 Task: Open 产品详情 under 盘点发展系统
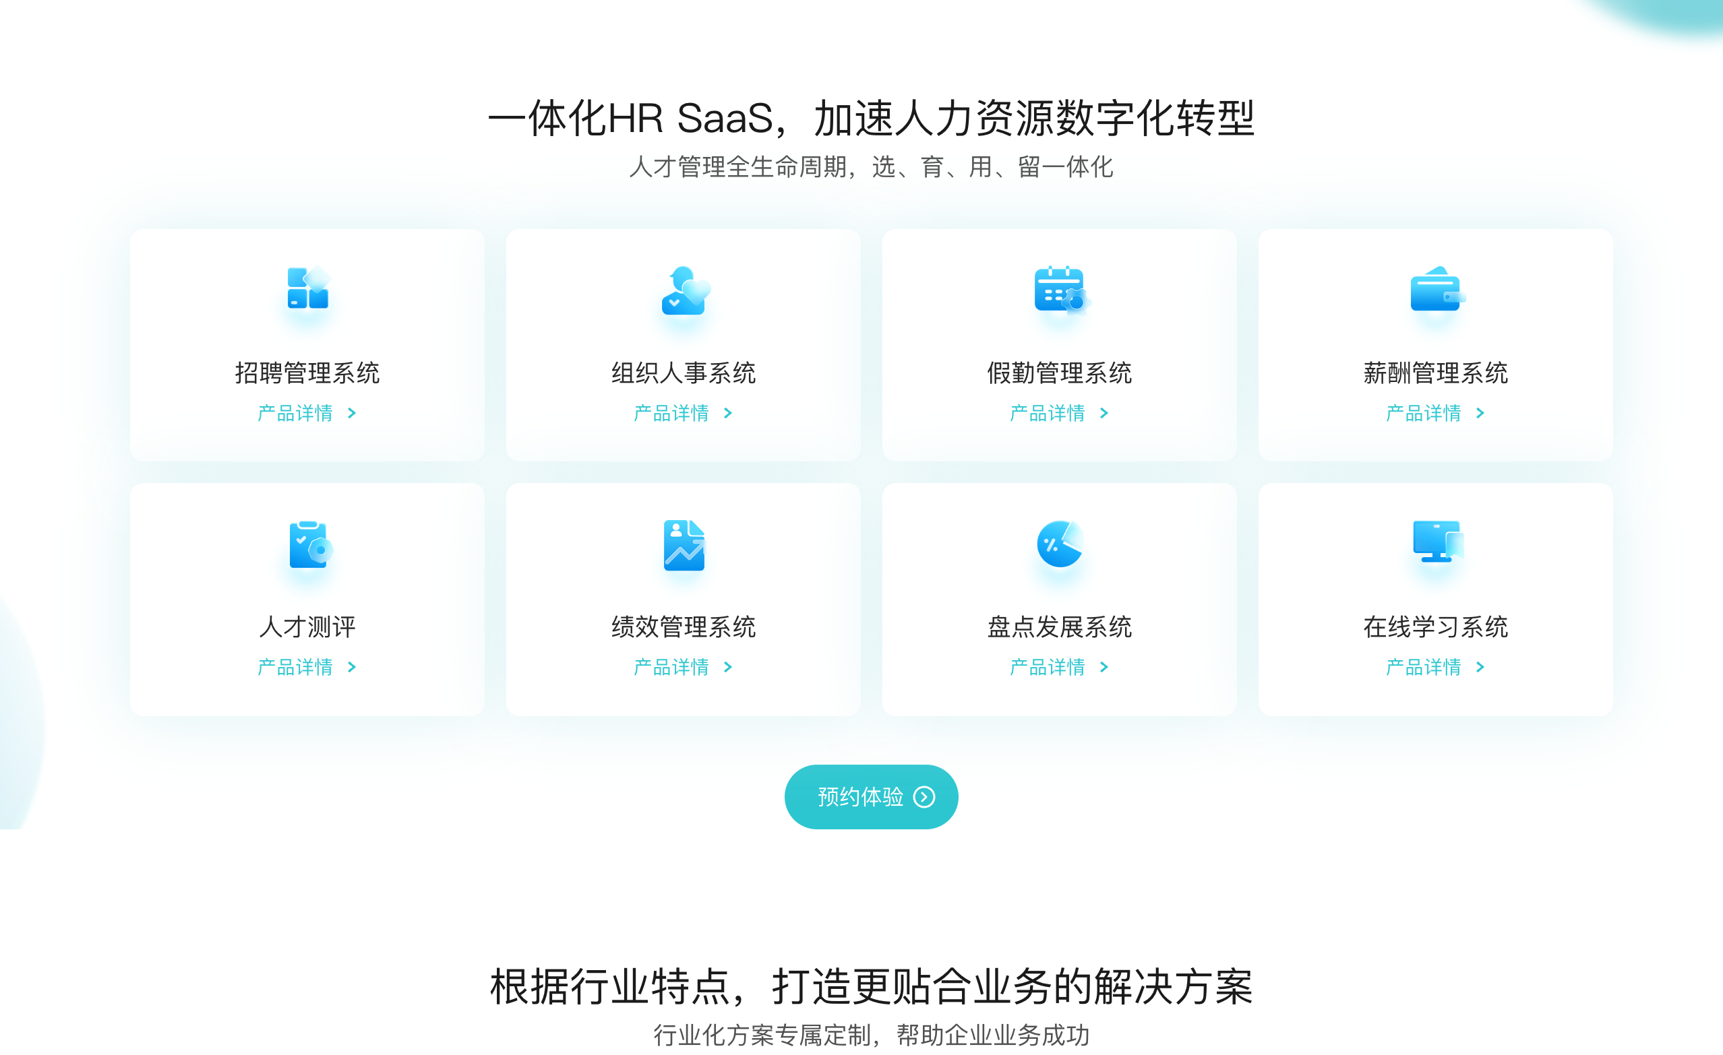point(1048,667)
